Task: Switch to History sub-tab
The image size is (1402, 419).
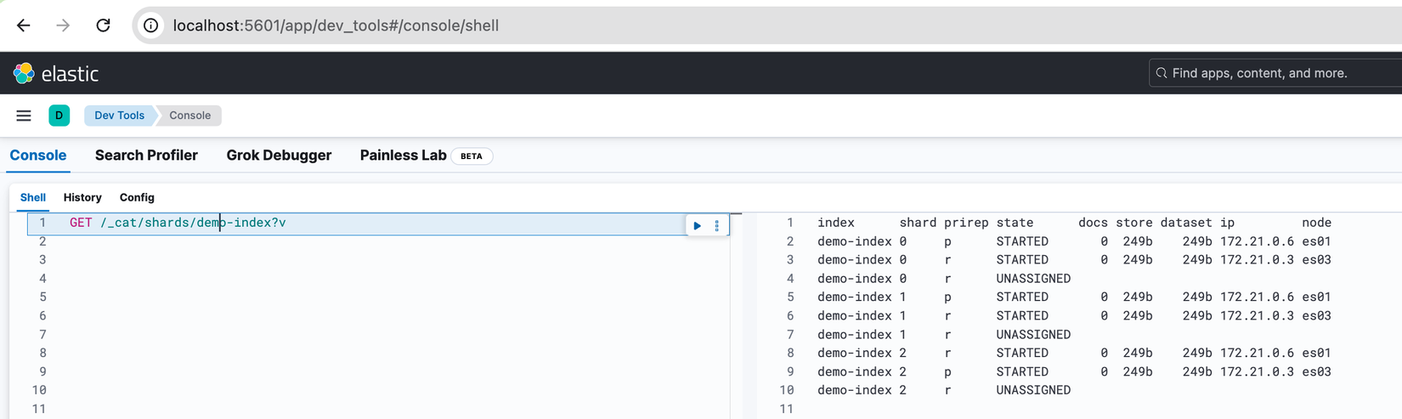Action: [82, 197]
